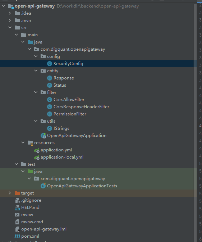This screenshot has height=242, width=202.
Task: Click the main com.digquant.openapigateway package icon
Action: [x=37, y=49]
